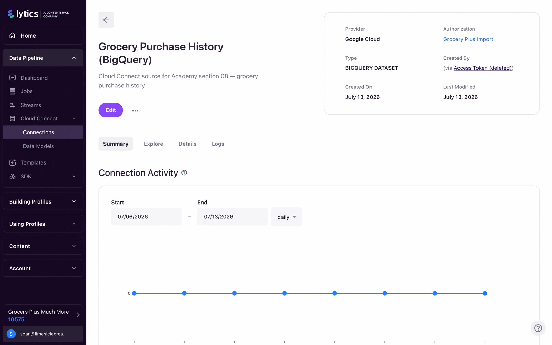
Task: Switch to the Explore tab
Action: point(154,144)
